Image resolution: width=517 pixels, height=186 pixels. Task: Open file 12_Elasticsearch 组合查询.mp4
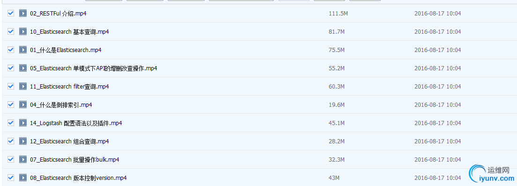point(69,141)
